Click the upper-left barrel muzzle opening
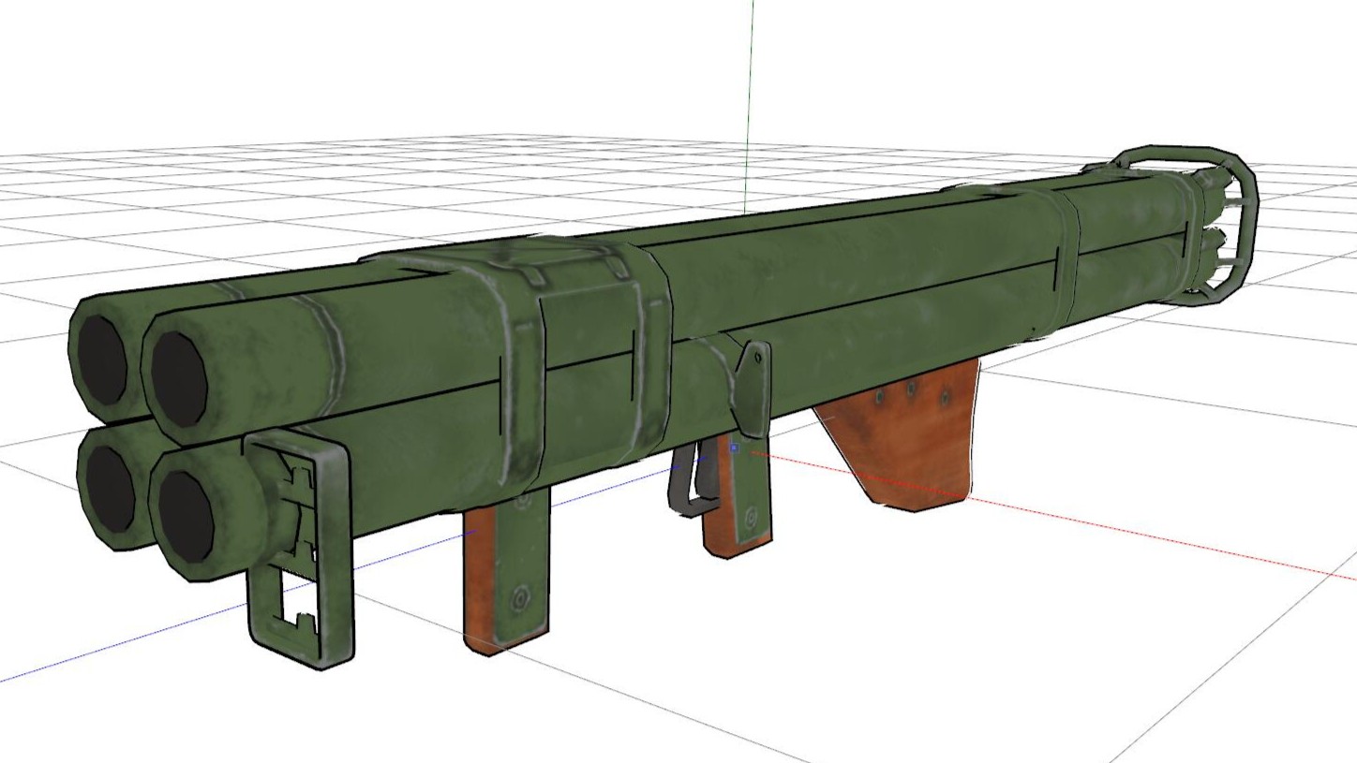Viewport: 1357px width, 763px height. [x=102, y=359]
